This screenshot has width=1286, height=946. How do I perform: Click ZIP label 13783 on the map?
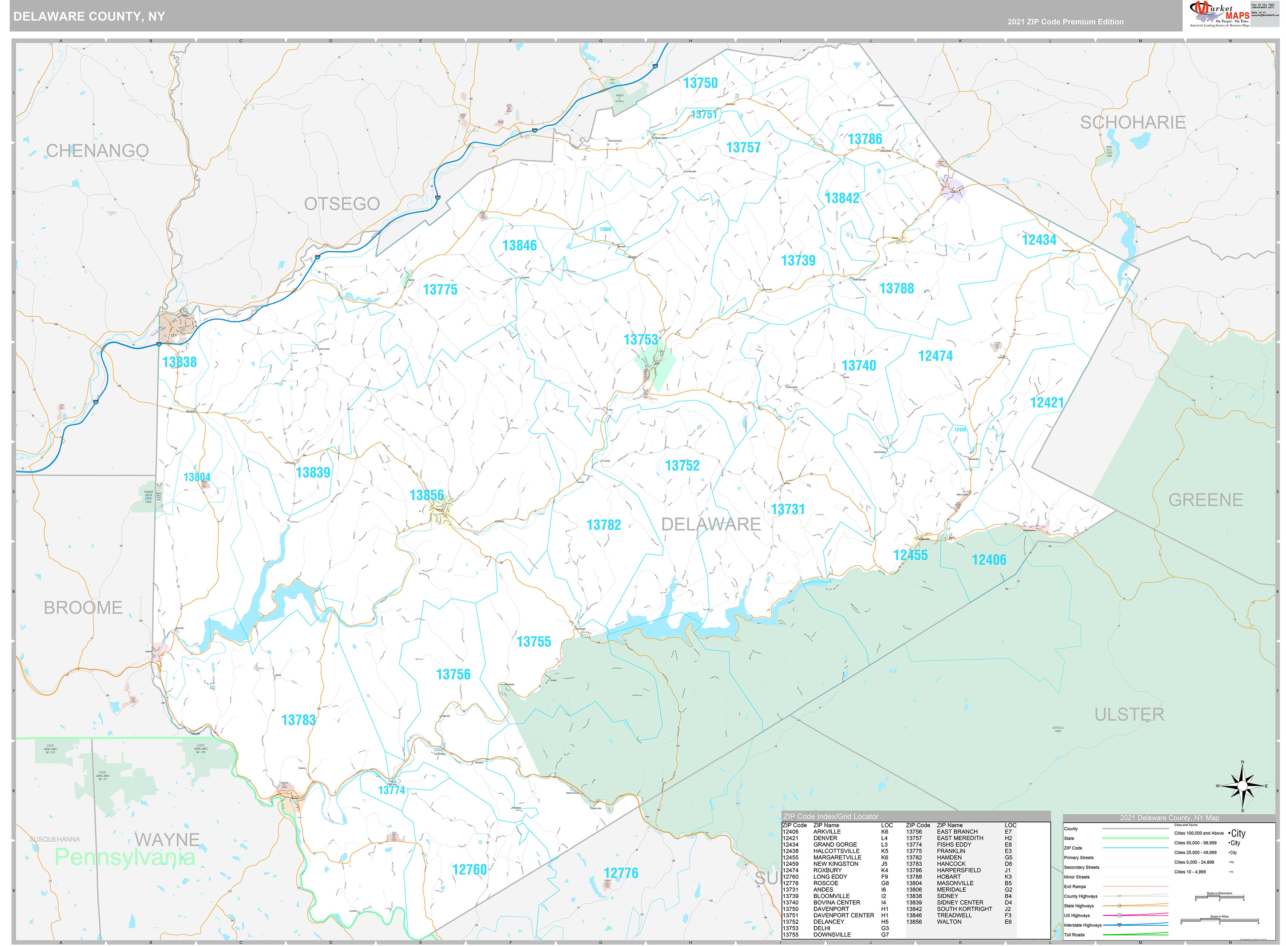coord(298,720)
